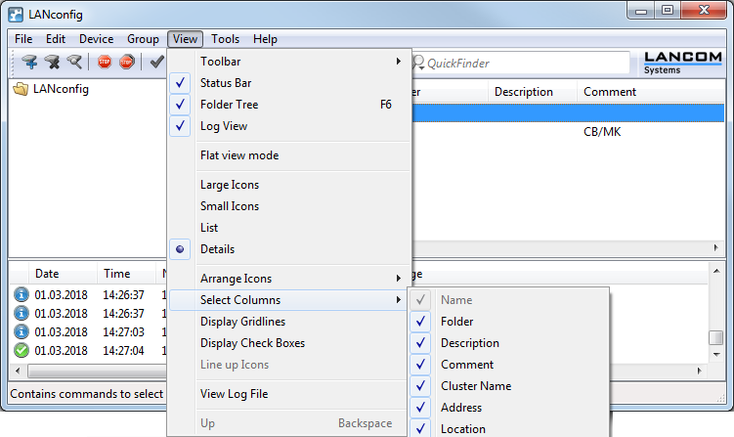The image size is (734, 437).
Task: Disable the Log View option
Action: tap(223, 126)
